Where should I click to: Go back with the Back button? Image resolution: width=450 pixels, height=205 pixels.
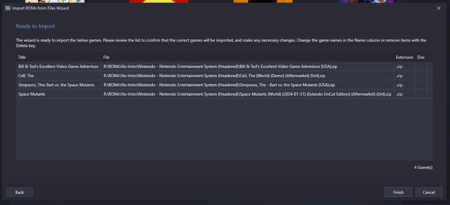coord(19,192)
